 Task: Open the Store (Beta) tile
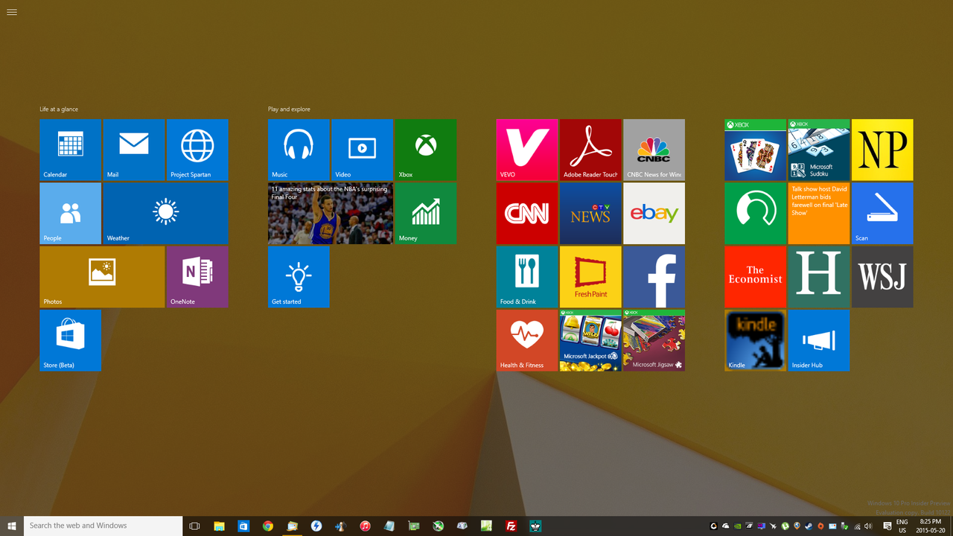(70, 340)
